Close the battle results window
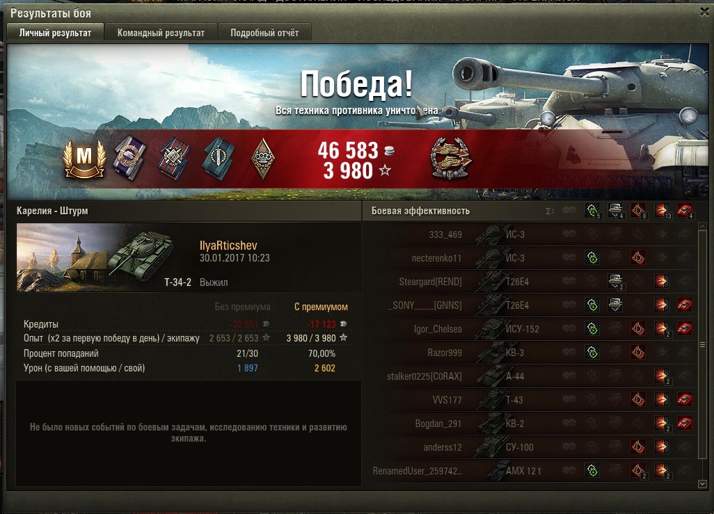This screenshot has height=514, width=714. click(704, 13)
